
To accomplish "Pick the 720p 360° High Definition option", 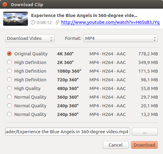I will (x=9, y=80).
